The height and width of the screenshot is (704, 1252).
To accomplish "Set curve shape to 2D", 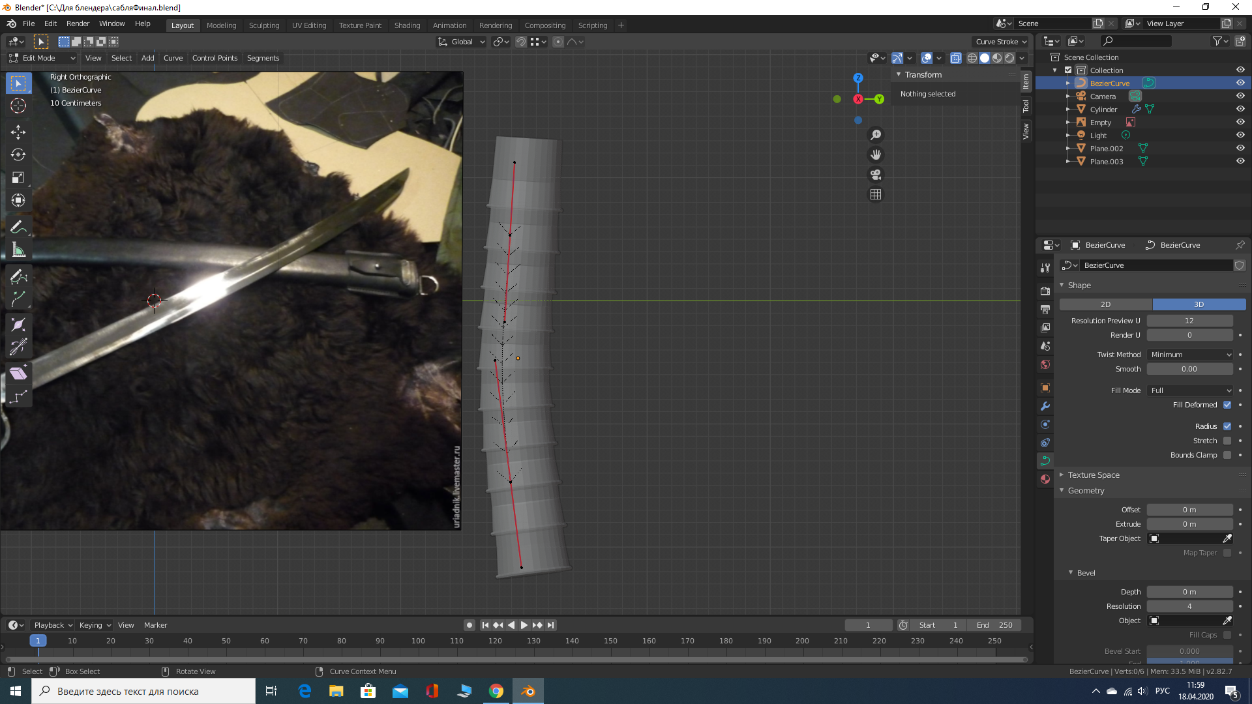I will (1105, 304).
